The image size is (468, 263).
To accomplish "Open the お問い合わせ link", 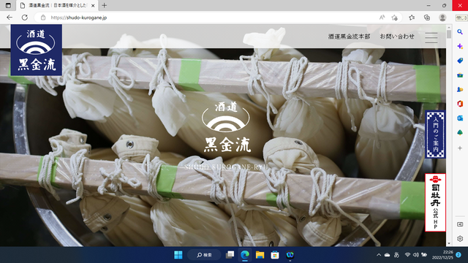I will 397,37.
